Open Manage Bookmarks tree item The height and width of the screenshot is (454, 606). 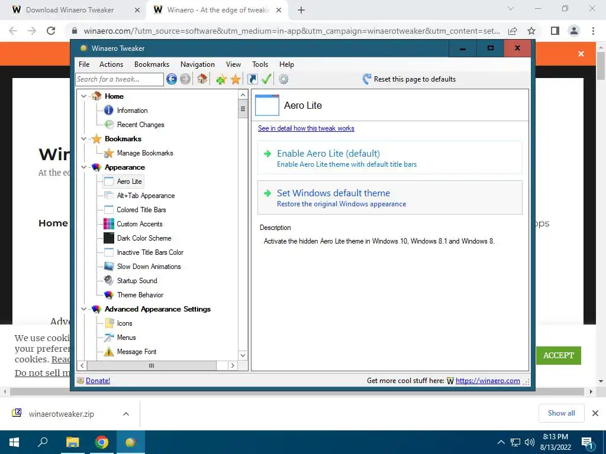coord(145,153)
